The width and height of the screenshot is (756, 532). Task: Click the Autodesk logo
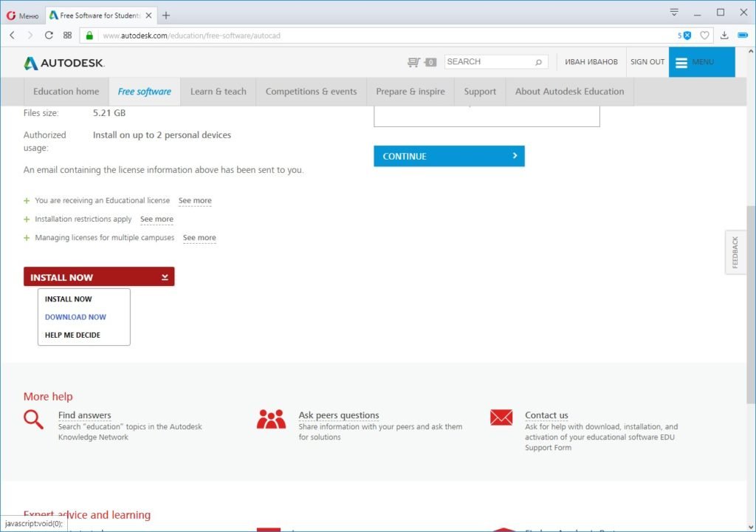pos(64,63)
